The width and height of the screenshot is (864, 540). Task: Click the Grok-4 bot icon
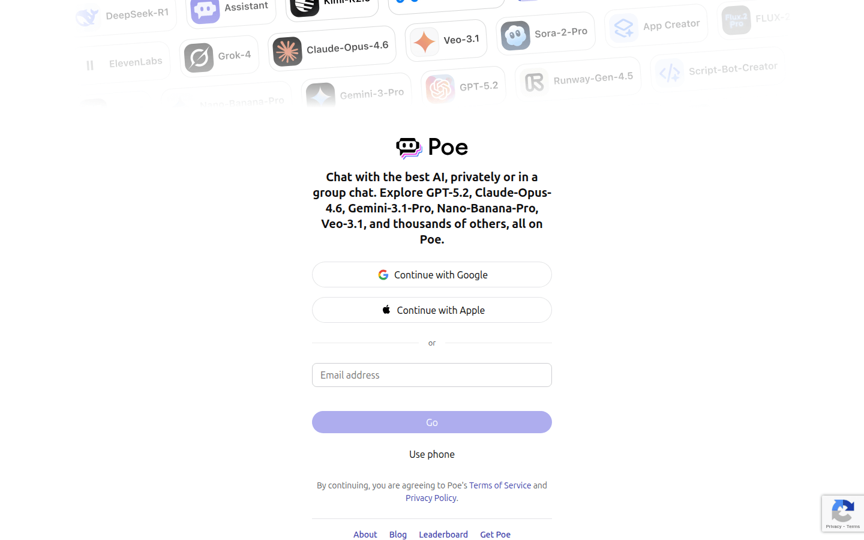[x=199, y=58]
